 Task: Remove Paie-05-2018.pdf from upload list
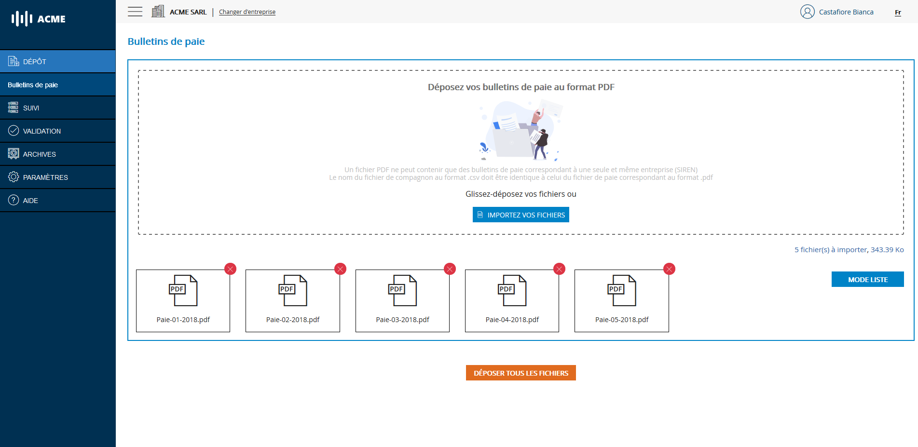(669, 269)
